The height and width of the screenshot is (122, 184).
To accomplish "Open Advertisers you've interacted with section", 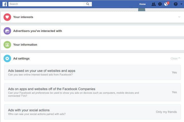I will pos(38,31).
